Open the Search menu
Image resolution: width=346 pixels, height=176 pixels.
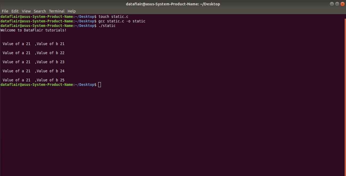[40, 11]
